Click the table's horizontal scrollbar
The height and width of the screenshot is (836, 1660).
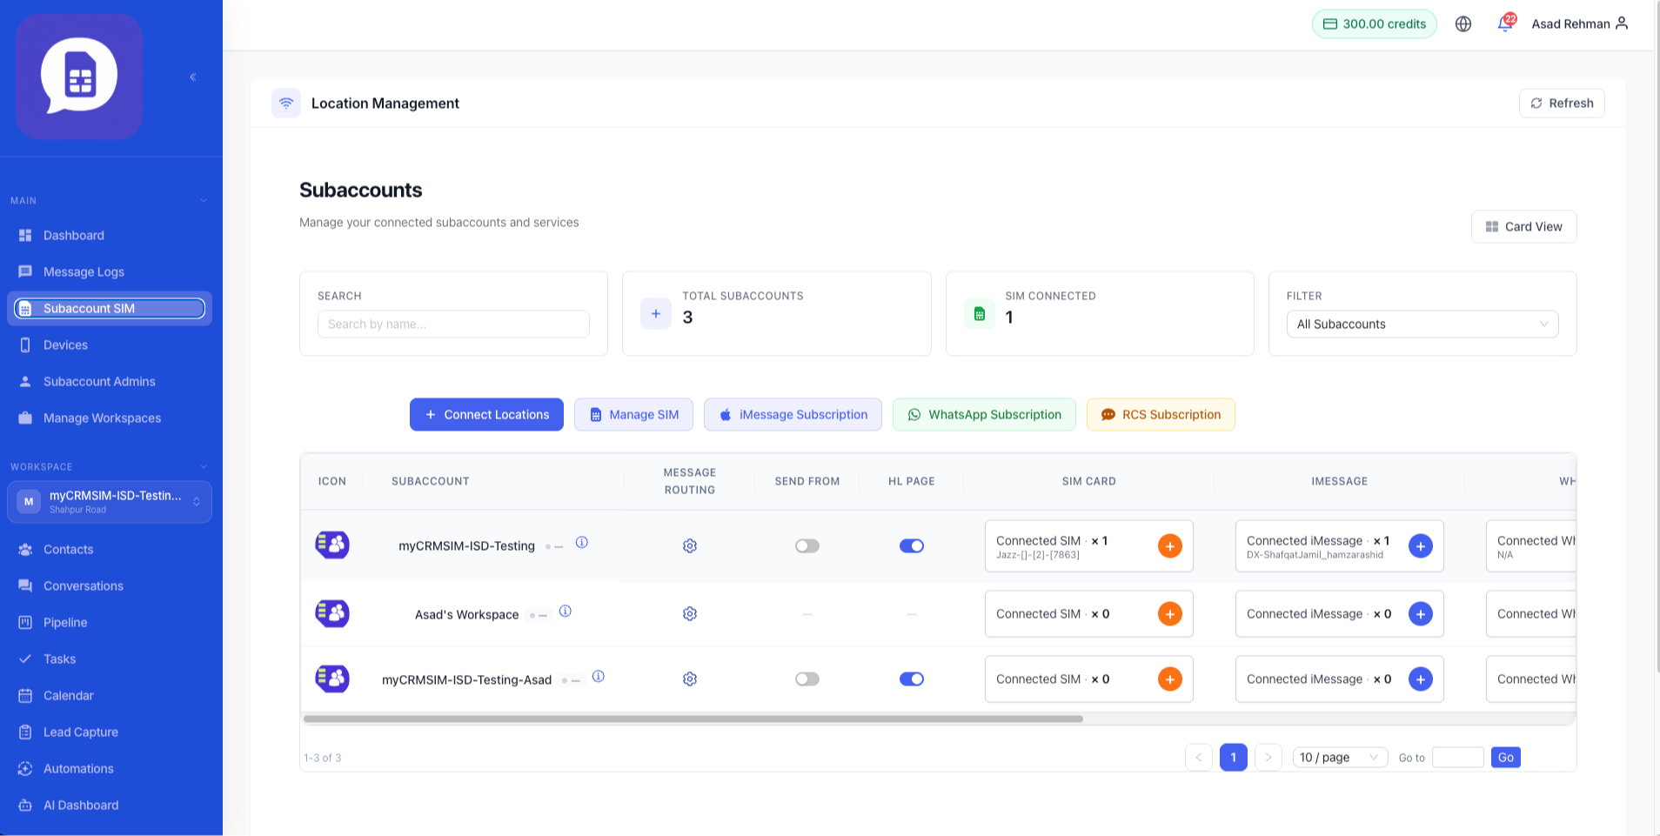tap(693, 719)
